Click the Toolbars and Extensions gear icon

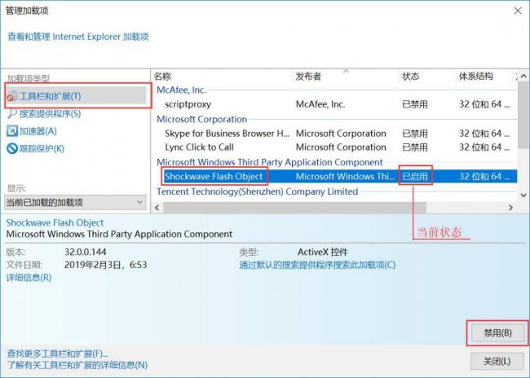pyautogui.click(x=12, y=96)
